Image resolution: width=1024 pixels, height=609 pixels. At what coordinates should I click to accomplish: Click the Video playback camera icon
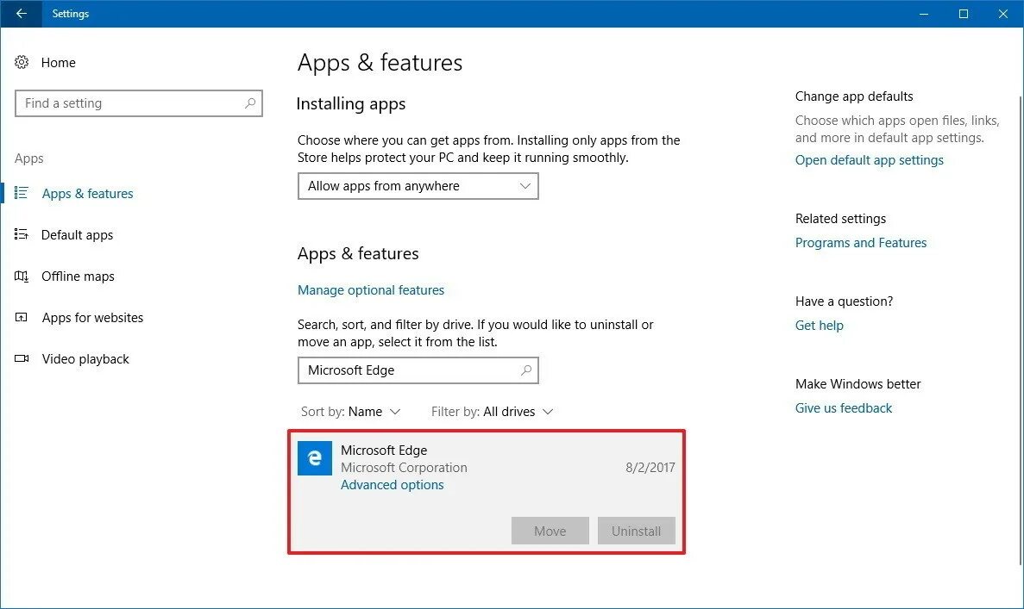click(22, 358)
